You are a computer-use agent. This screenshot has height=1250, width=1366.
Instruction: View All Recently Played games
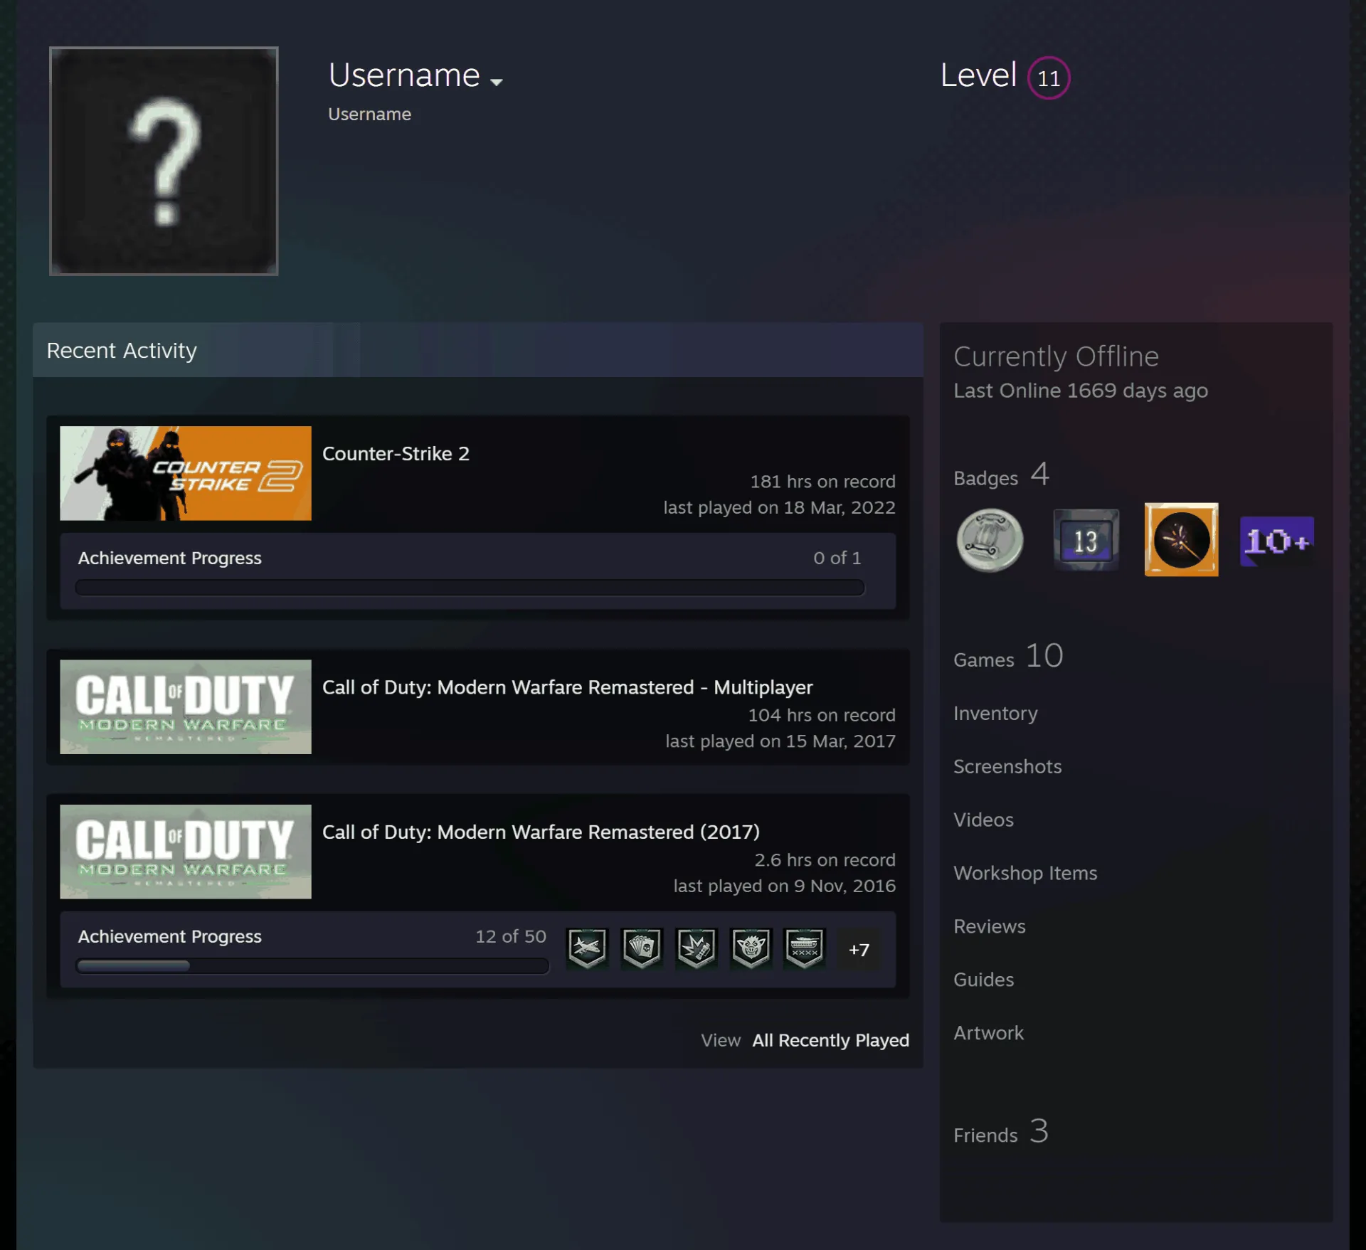tap(831, 1040)
